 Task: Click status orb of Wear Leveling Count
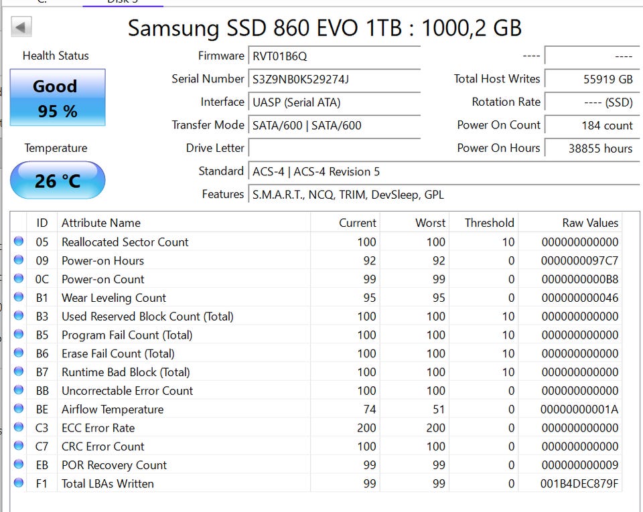(19, 296)
